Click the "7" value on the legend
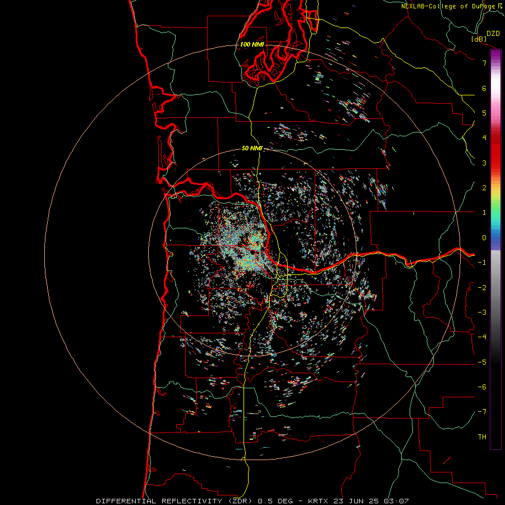The width and height of the screenshot is (505, 505). click(484, 63)
